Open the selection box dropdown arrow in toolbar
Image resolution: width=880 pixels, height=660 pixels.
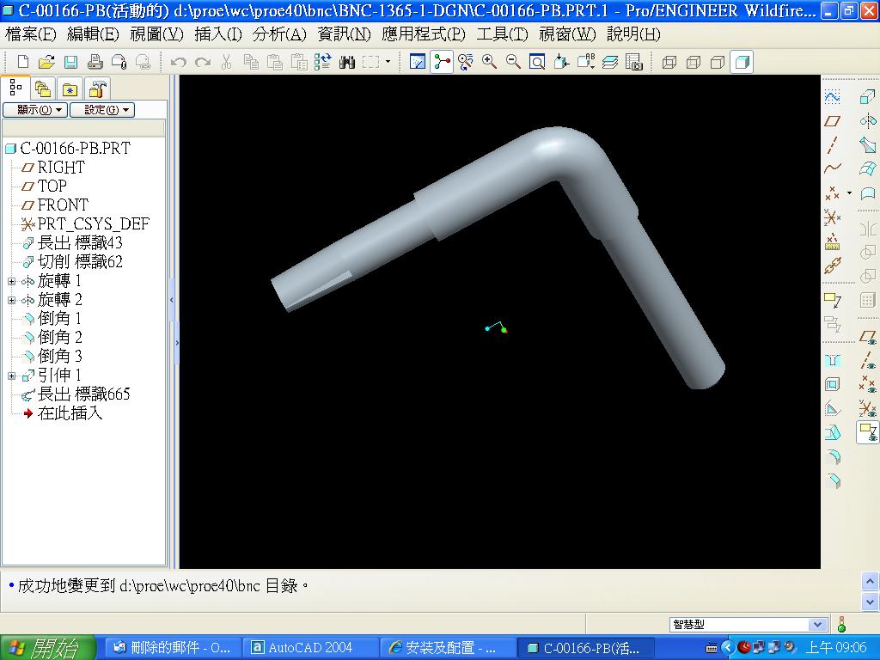tap(388, 62)
